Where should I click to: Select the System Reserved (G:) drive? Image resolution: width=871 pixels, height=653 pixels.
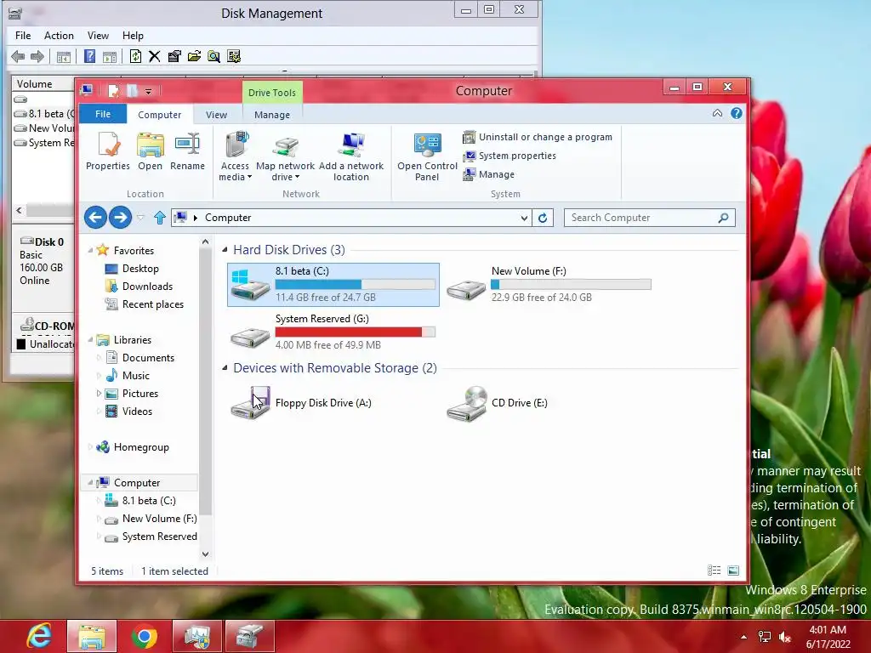click(333, 332)
